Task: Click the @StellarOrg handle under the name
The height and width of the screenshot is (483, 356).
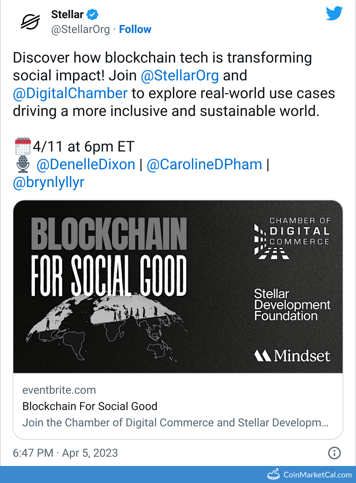Action: [80, 29]
